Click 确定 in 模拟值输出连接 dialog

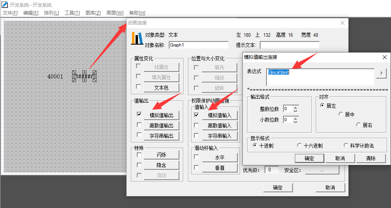pos(309,158)
